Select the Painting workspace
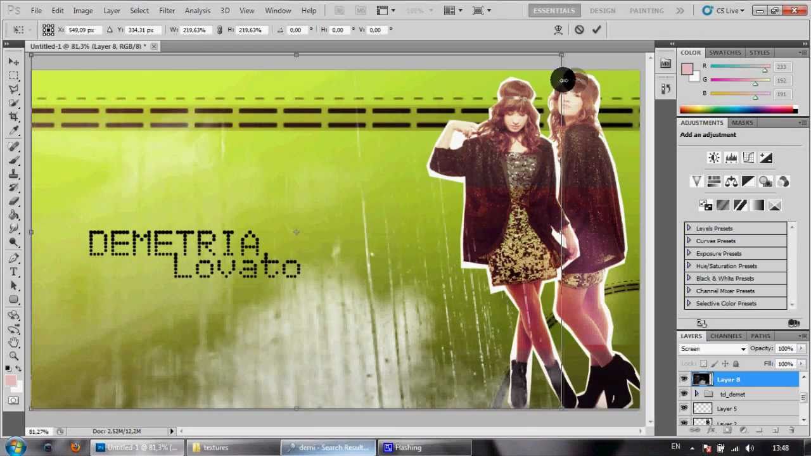Image resolution: width=811 pixels, height=456 pixels. [646, 11]
